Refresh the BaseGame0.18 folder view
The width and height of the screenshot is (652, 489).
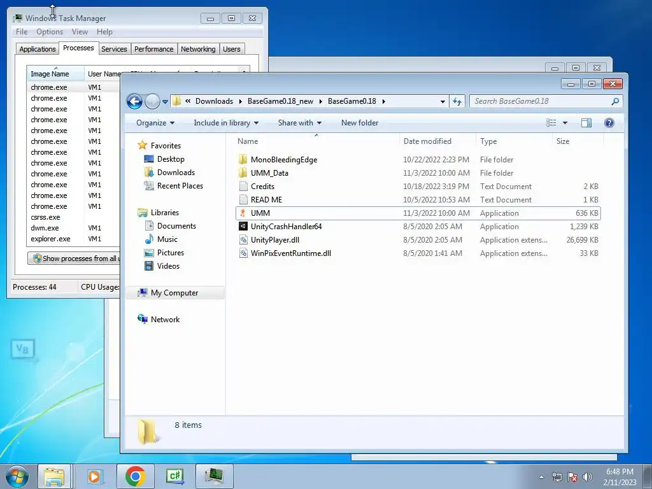pyautogui.click(x=457, y=101)
